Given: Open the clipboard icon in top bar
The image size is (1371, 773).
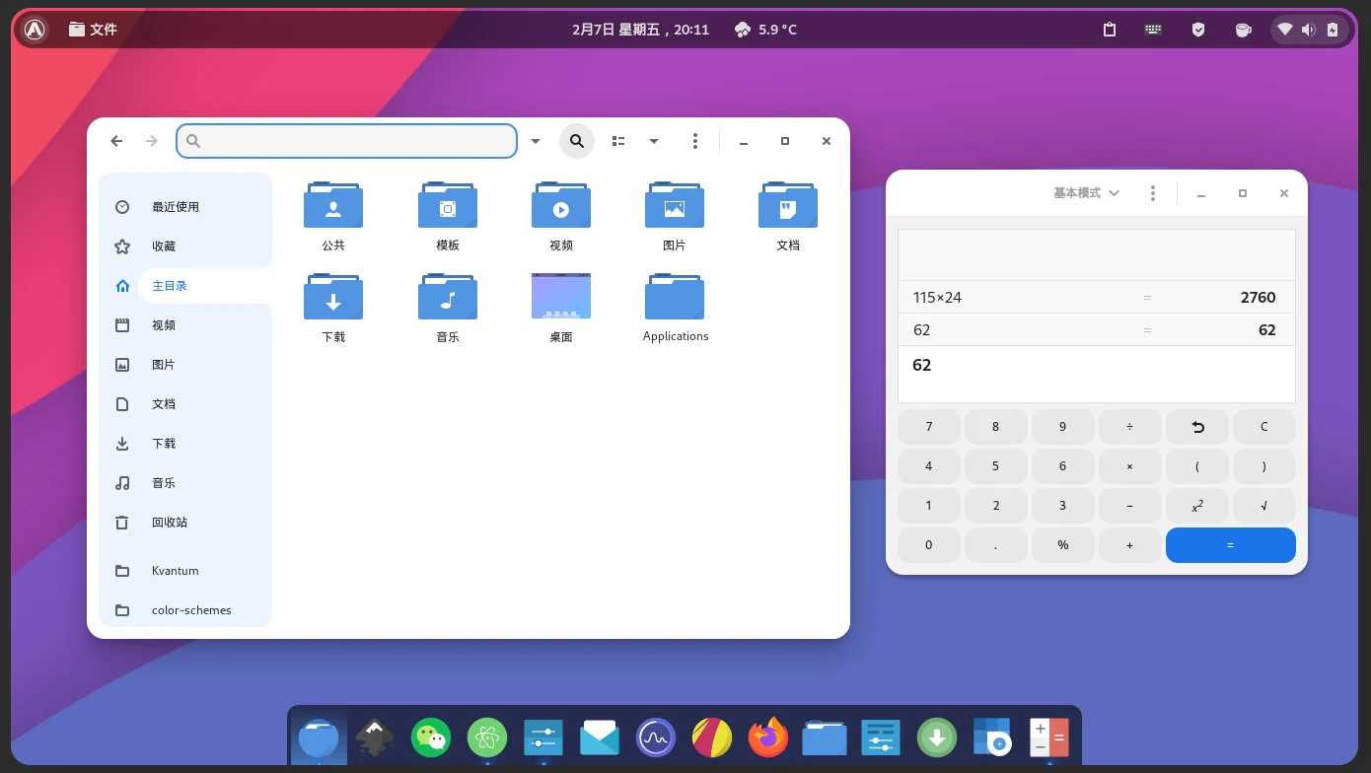Looking at the screenshot, I should [1110, 30].
